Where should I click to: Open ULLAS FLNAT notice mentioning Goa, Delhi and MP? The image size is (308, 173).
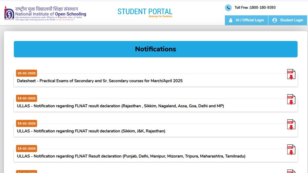click(120, 106)
